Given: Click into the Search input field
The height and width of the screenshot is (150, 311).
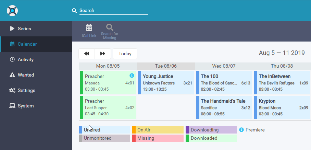Looking at the screenshot, I should pyautogui.click(x=113, y=11).
